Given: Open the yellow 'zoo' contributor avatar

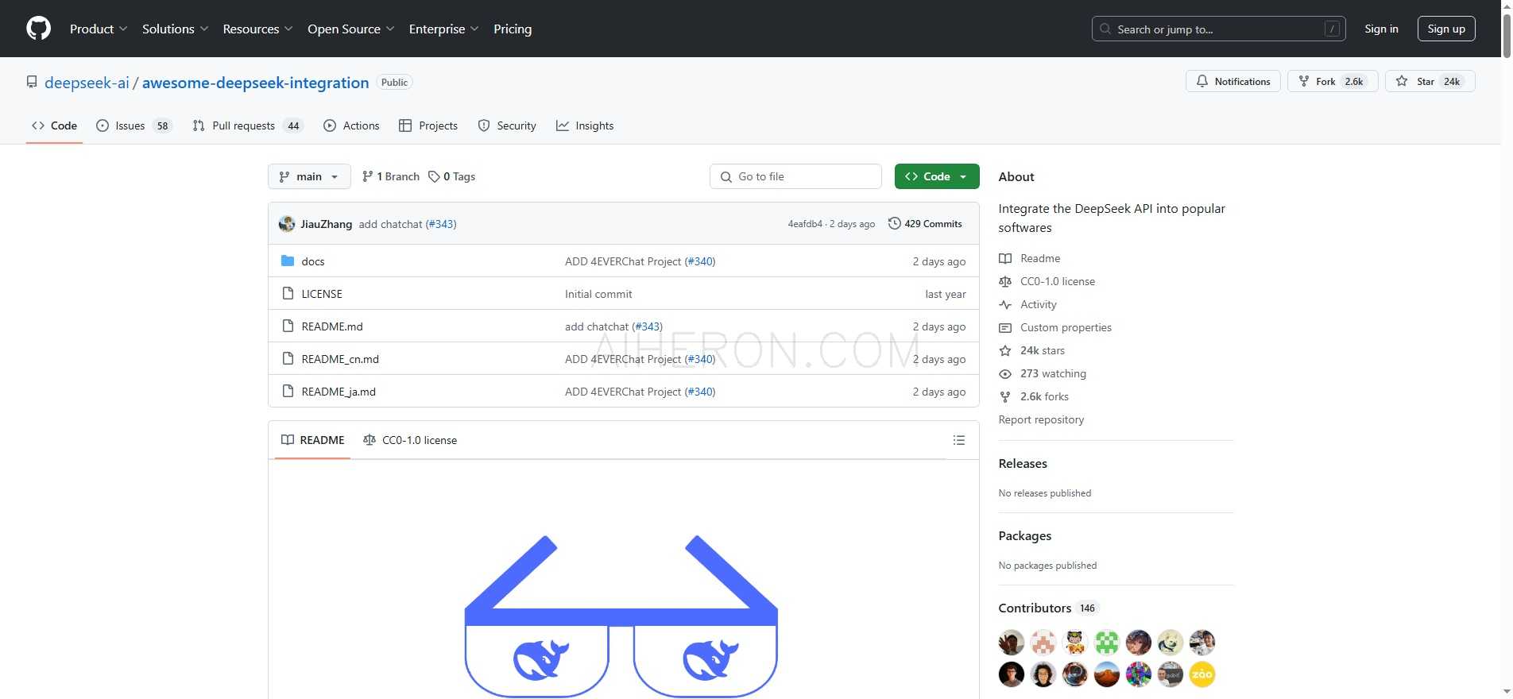Looking at the screenshot, I should (1202, 674).
